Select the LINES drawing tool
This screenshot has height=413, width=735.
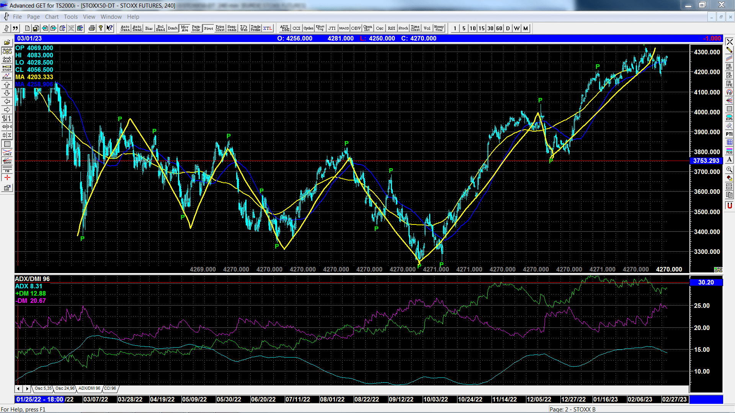[x=7, y=152]
